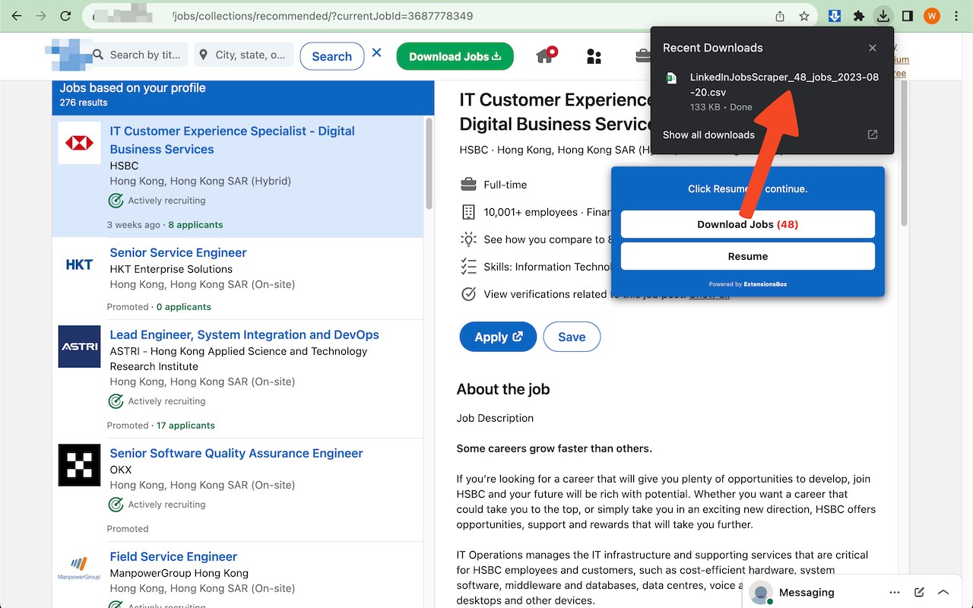Viewport: 973px width, 608px height.
Task: Click the HKT company logo
Action: [79, 264]
